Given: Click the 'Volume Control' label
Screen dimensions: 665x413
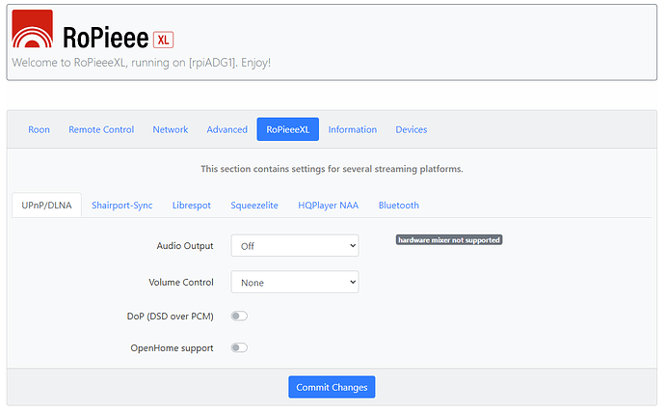Looking at the screenshot, I should (181, 283).
